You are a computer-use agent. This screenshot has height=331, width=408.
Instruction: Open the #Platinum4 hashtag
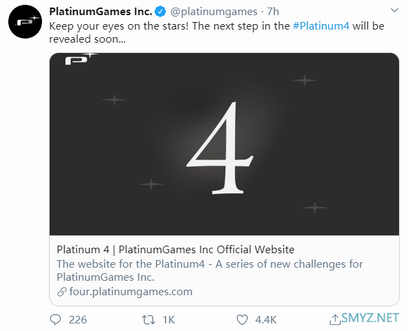tap(321, 26)
